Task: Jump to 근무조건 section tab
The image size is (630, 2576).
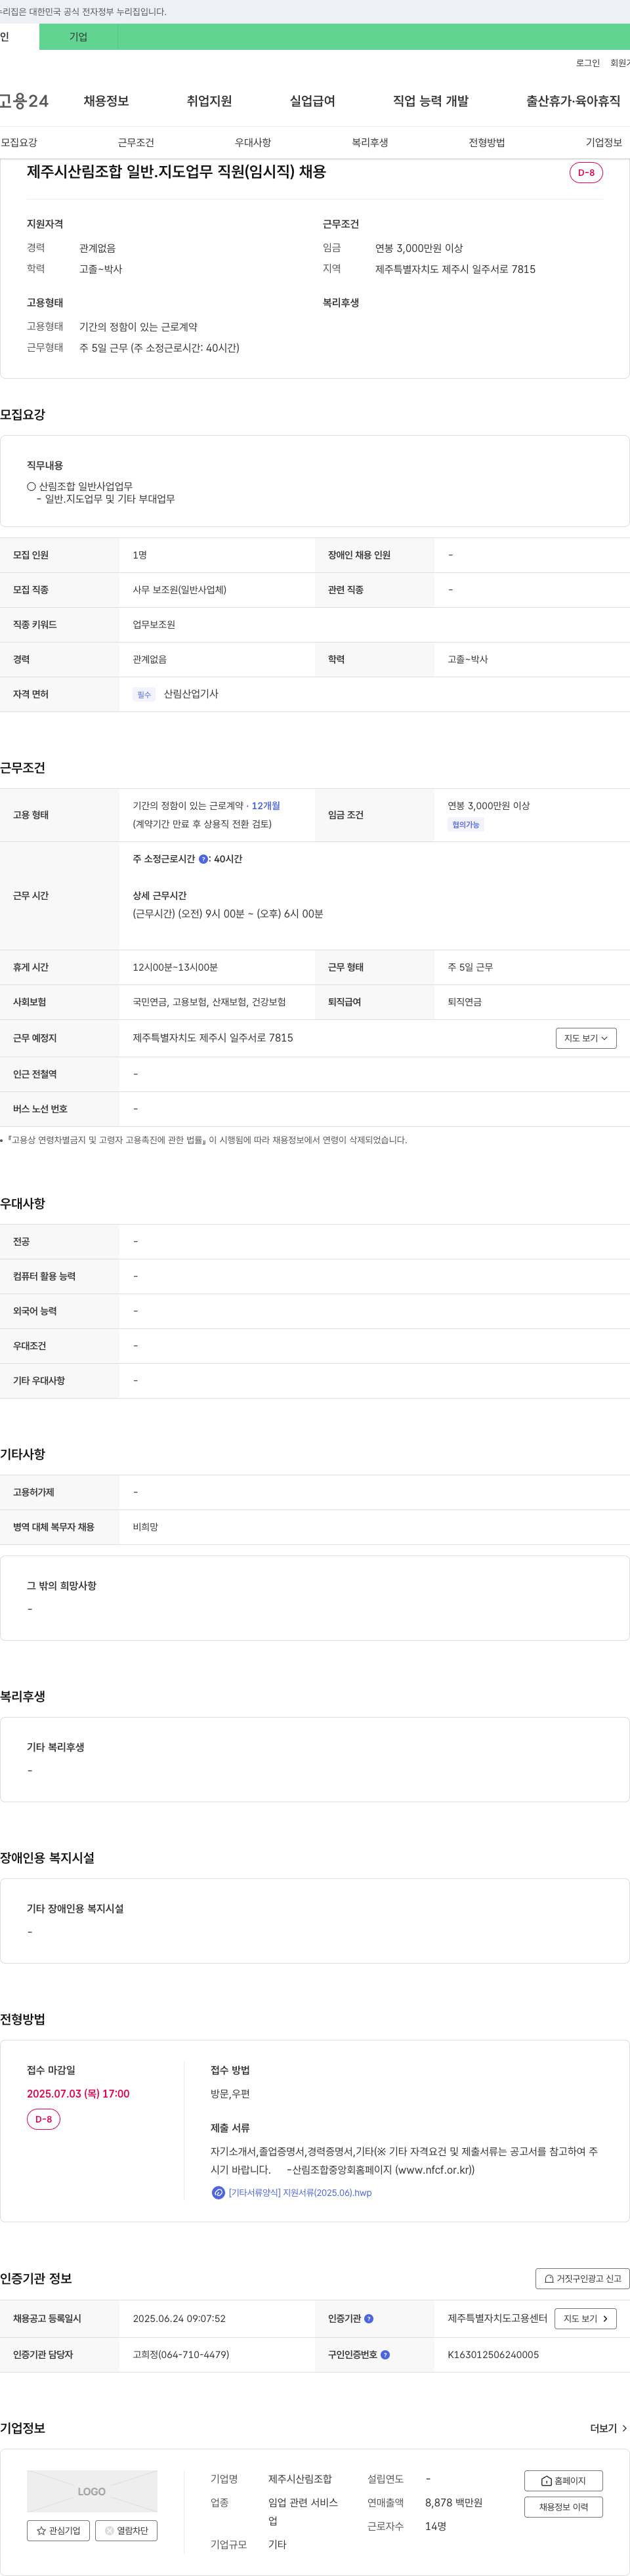Action: 136,142
